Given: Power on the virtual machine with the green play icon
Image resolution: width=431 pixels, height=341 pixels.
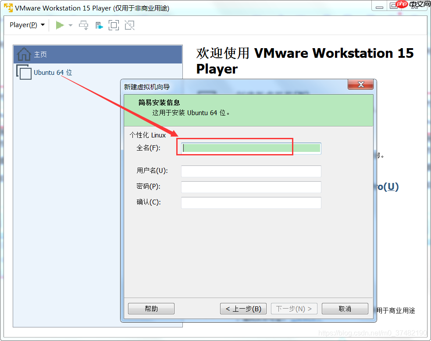Looking at the screenshot, I should [x=60, y=25].
